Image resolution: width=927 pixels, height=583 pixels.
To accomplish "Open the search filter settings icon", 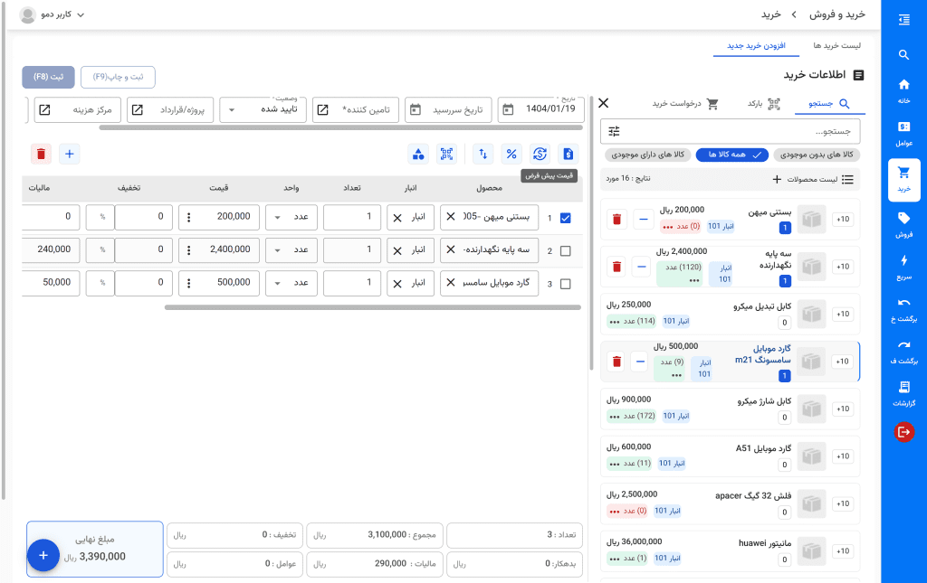I will point(614,131).
